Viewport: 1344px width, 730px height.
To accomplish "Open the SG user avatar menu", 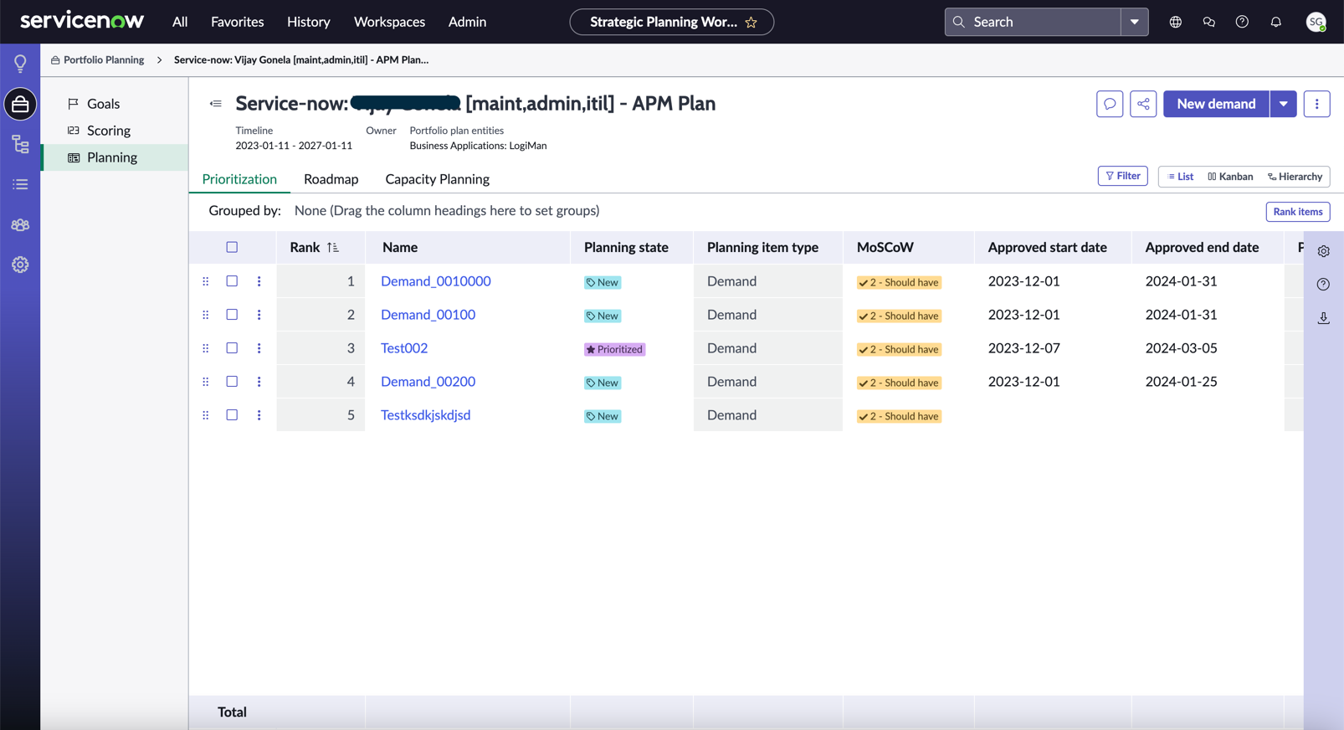I will coord(1316,22).
